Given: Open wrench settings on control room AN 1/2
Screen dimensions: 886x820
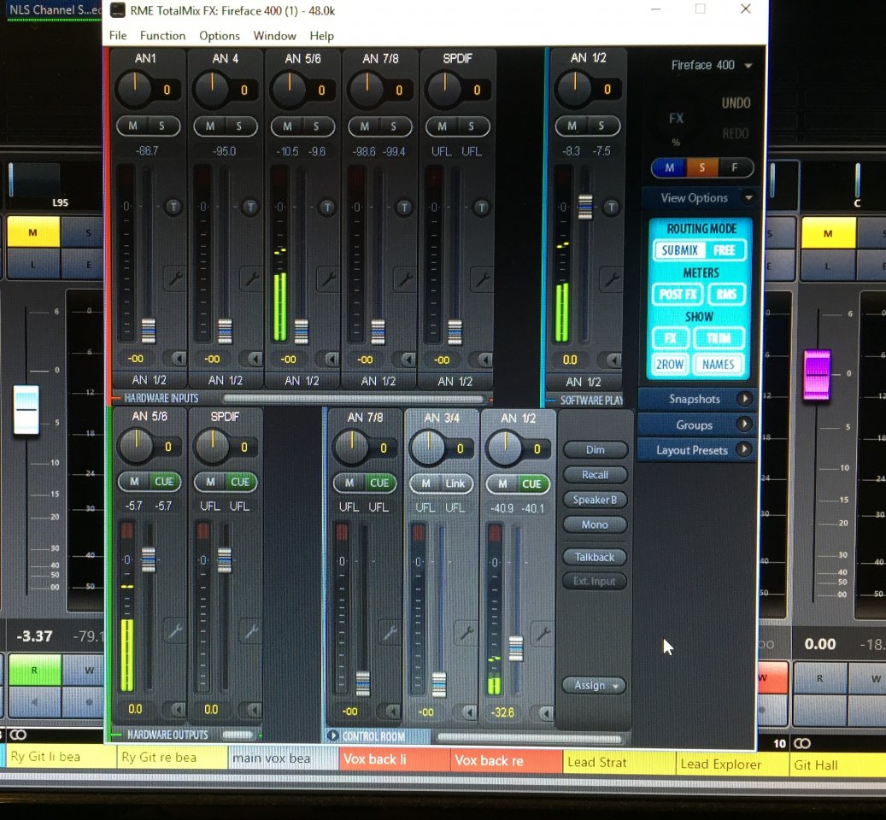Looking at the screenshot, I should 543,633.
